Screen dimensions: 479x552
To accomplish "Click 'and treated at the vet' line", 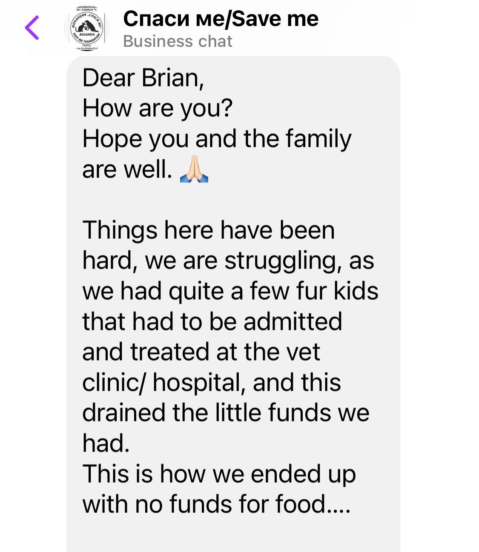I will (201, 352).
